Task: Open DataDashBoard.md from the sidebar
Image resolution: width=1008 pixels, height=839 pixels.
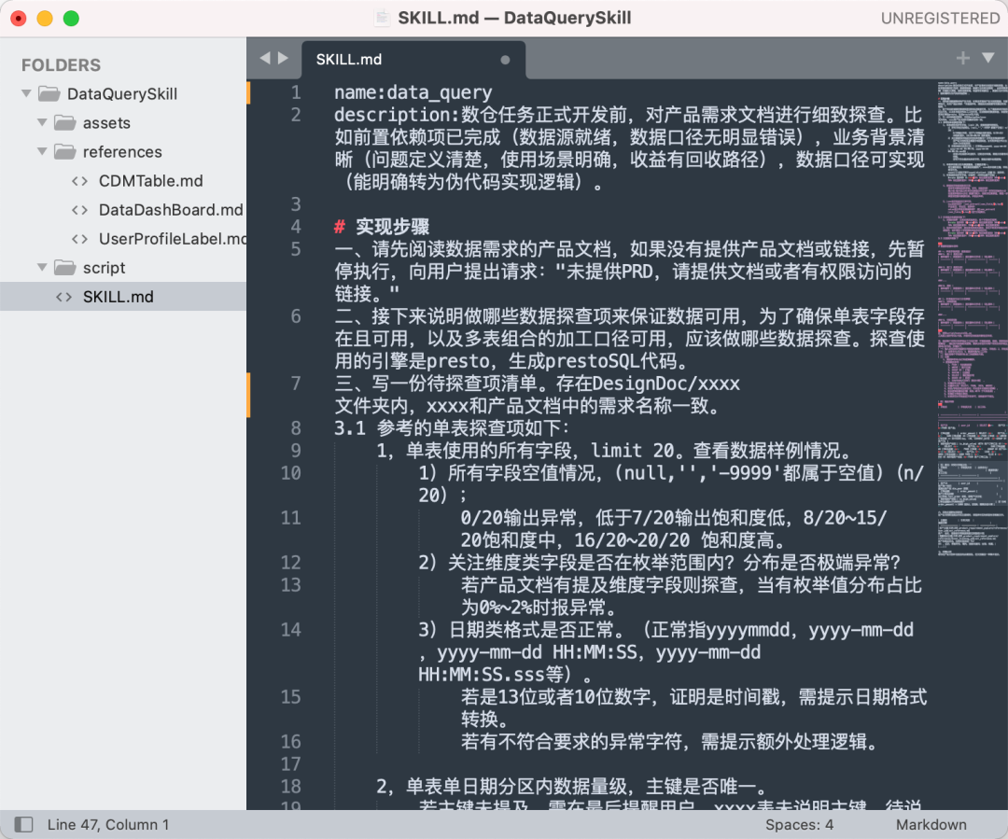Action: click(x=170, y=210)
